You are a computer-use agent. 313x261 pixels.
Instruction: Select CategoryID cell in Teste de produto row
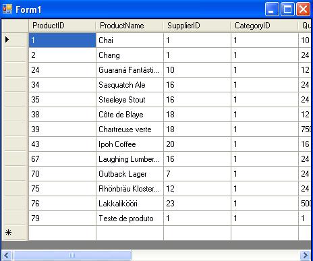coord(264,218)
